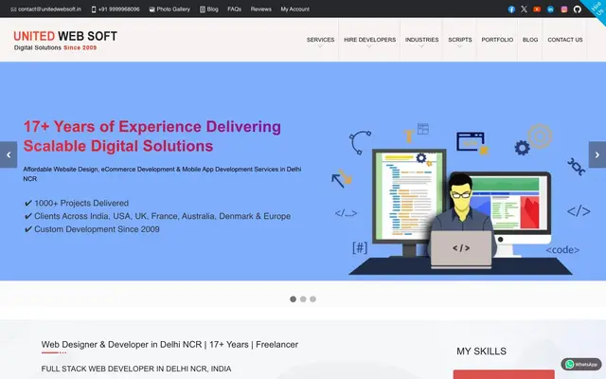Open the Facebook social icon
This screenshot has height=379, width=606.
pyautogui.click(x=511, y=9)
